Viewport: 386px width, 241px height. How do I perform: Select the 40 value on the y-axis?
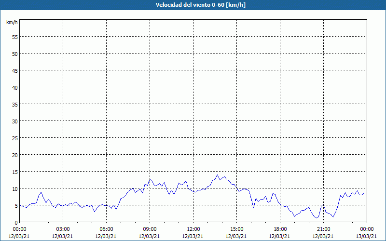point(14,88)
